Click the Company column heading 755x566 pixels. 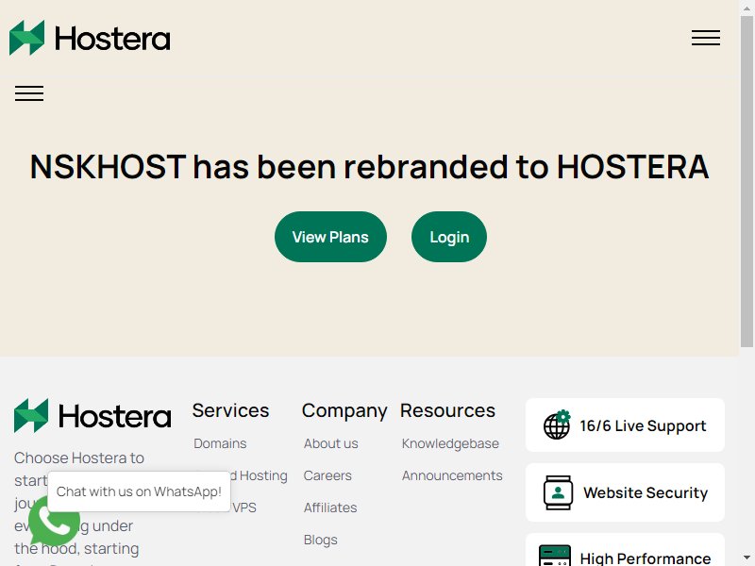[344, 410]
